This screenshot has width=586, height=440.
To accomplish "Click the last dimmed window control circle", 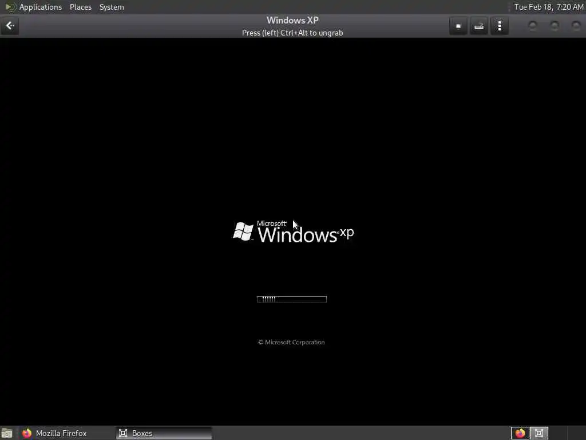I will [576, 25].
